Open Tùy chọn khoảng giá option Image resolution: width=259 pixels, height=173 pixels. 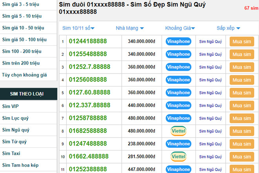(24, 75)
